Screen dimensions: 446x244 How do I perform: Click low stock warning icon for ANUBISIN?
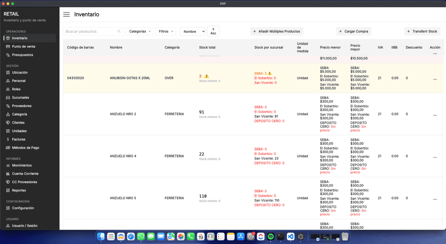[207, 76]
